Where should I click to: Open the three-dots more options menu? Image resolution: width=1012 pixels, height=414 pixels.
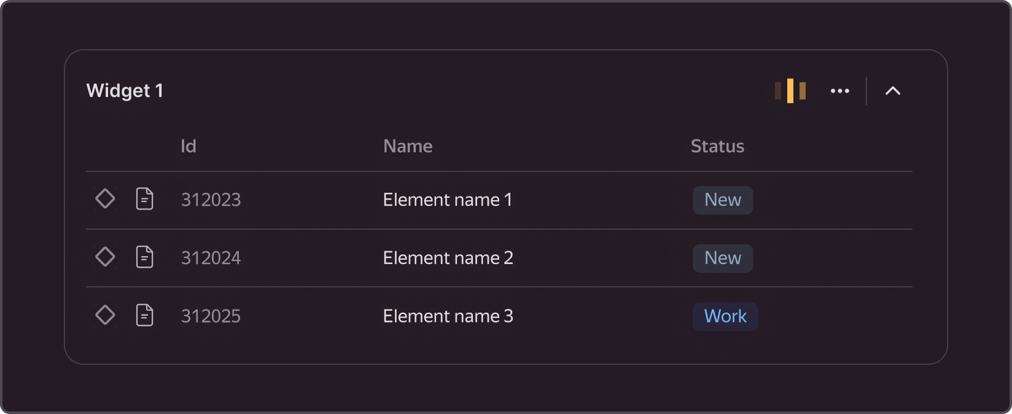click(839, 91)
